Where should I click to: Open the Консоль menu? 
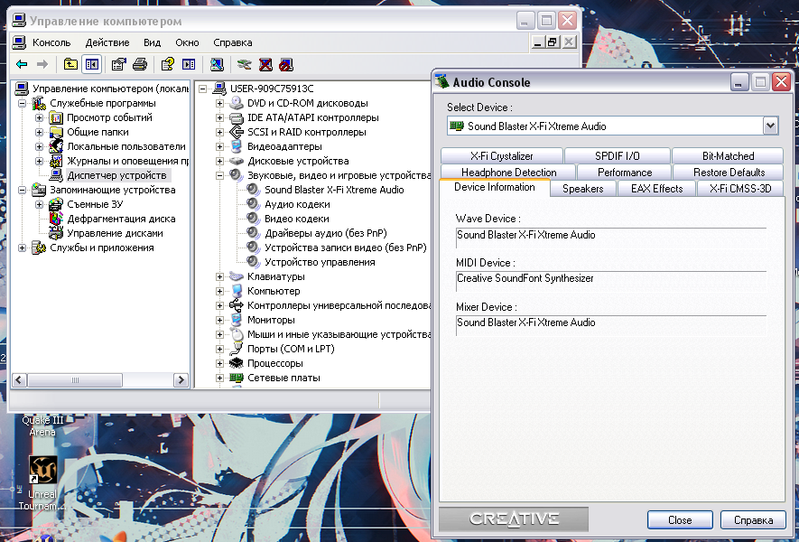pos(51,42)
